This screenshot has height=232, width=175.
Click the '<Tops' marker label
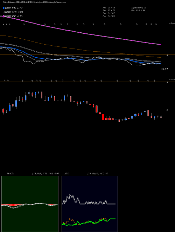tap(172, 24)
